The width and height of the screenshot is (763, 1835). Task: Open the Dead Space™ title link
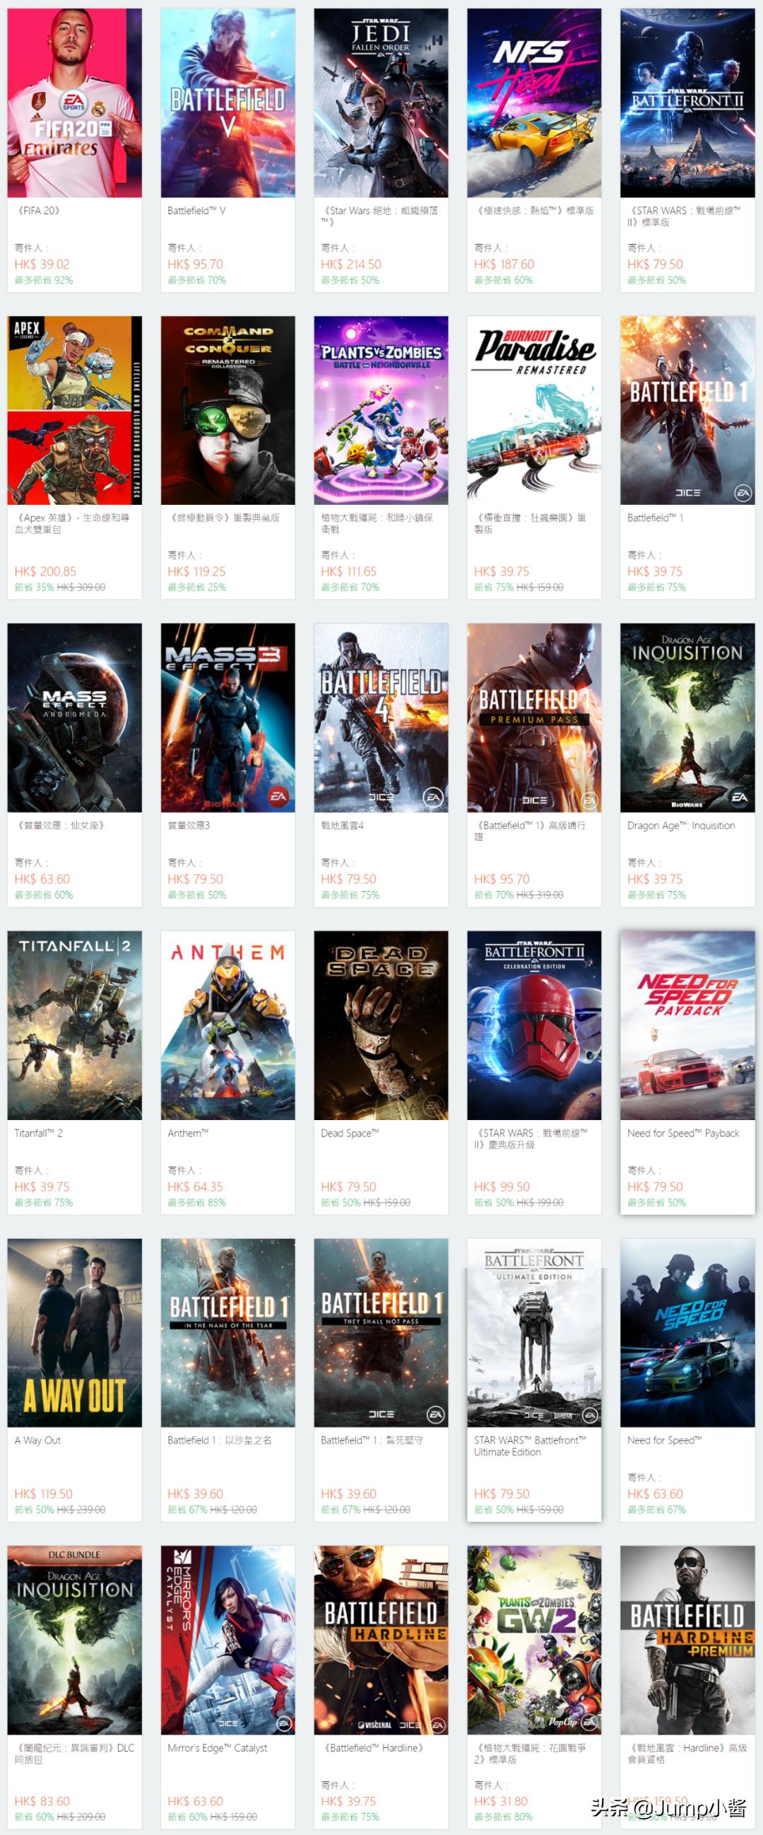coord(350,1133)
